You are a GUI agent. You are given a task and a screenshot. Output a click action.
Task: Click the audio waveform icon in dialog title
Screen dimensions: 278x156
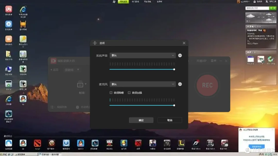click(x=95, y=43)
